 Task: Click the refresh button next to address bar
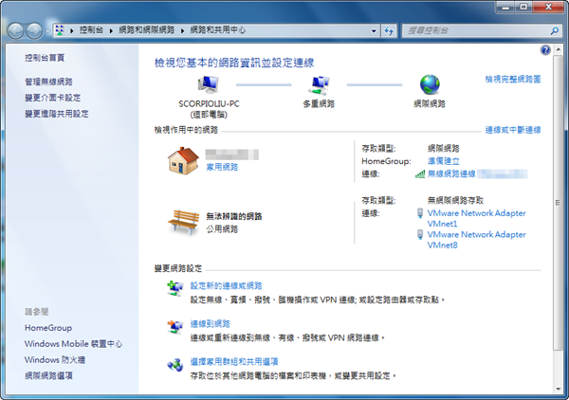389,31
